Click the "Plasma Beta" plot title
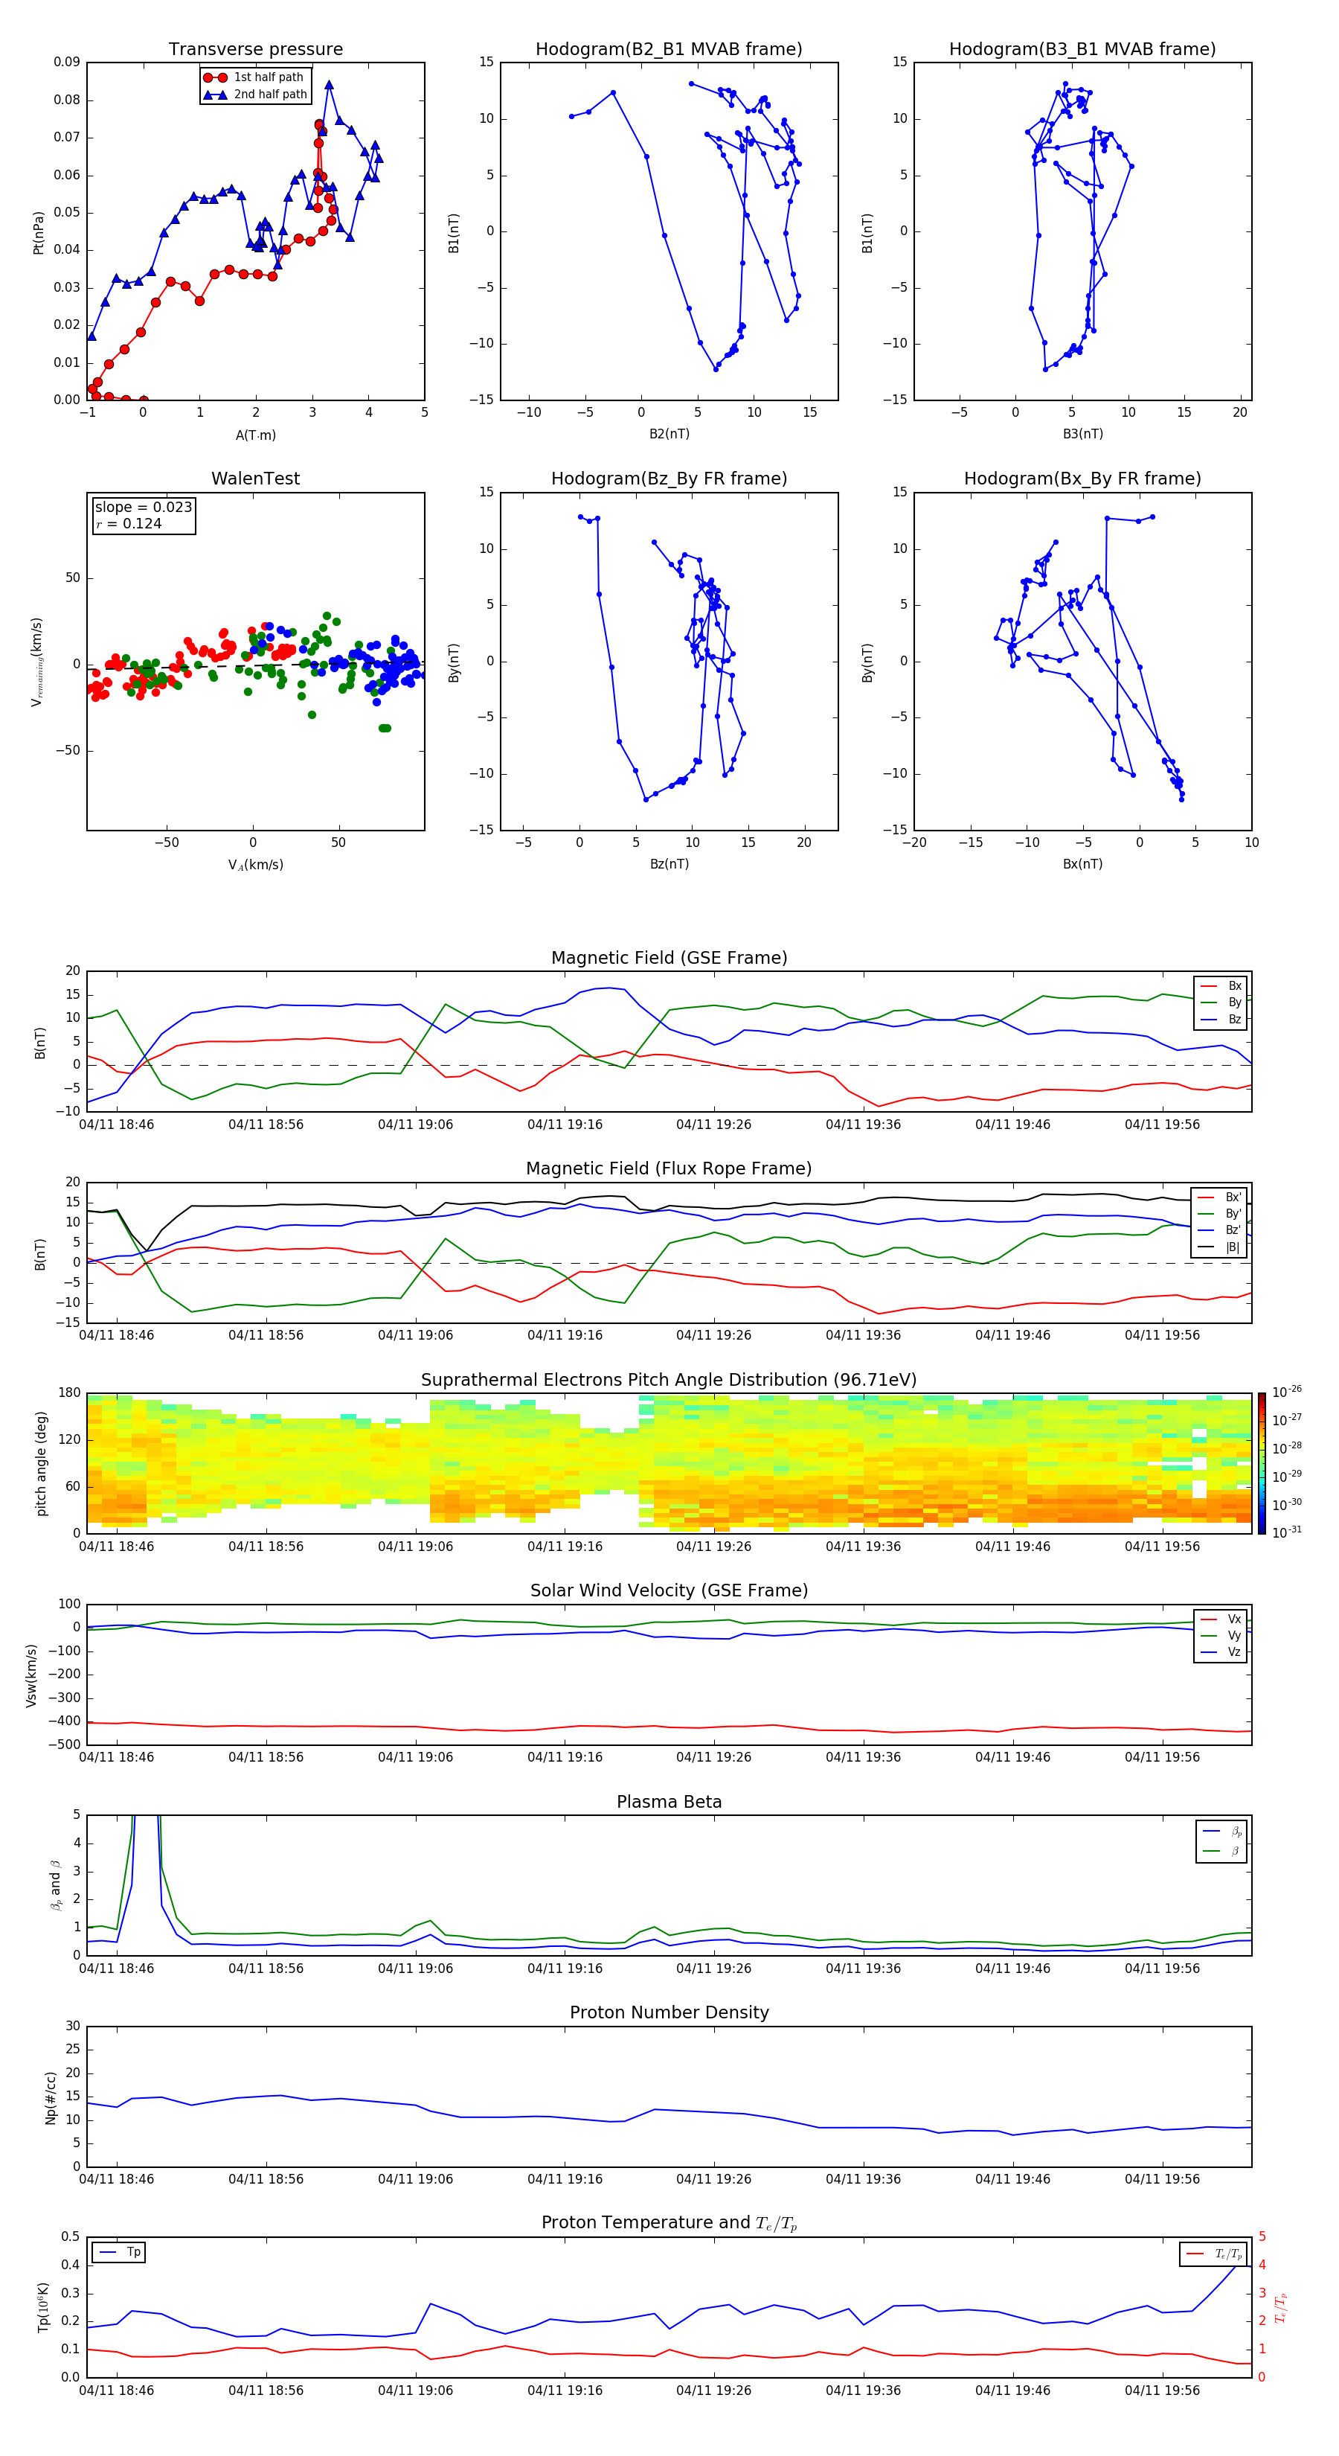 pyautogui.click(x=669, y=1802)
